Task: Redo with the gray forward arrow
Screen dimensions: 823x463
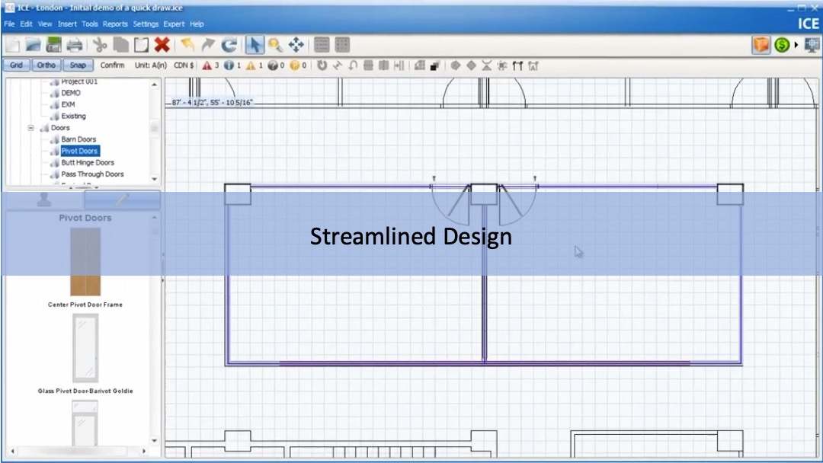Action: tap(208, 45)
